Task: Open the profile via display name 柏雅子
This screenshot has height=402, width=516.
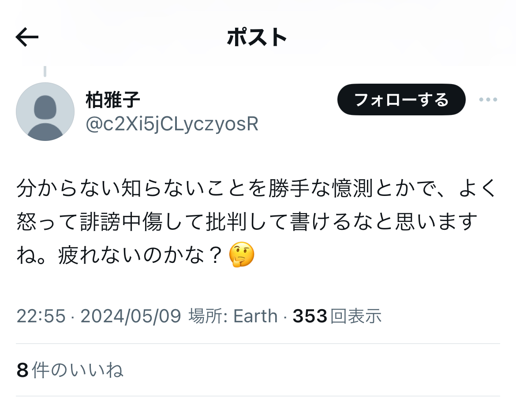Action: tap(113, 100)
